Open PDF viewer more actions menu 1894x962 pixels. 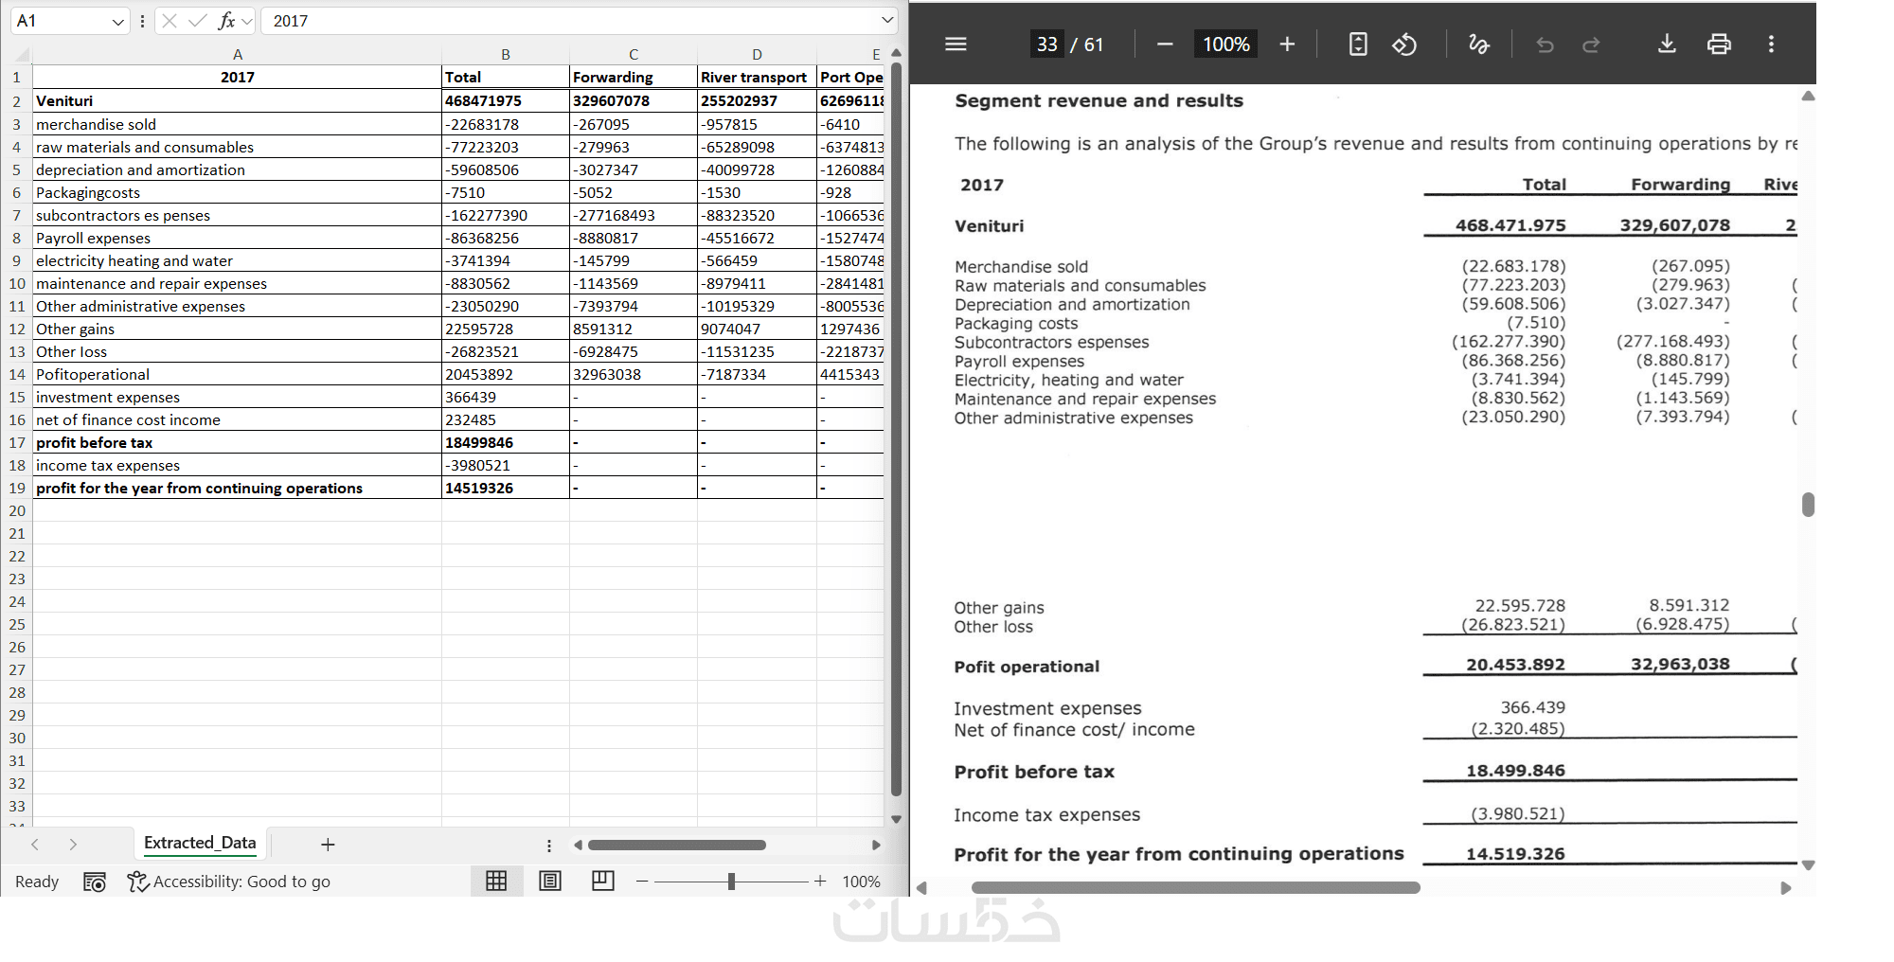(1771, 44)
